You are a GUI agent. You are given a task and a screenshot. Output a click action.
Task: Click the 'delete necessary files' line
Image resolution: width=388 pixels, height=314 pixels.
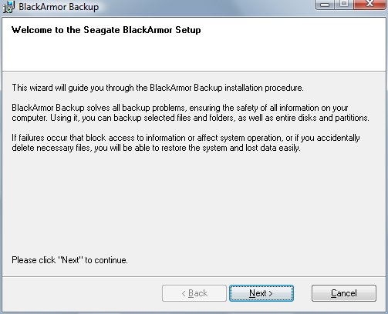156,148
